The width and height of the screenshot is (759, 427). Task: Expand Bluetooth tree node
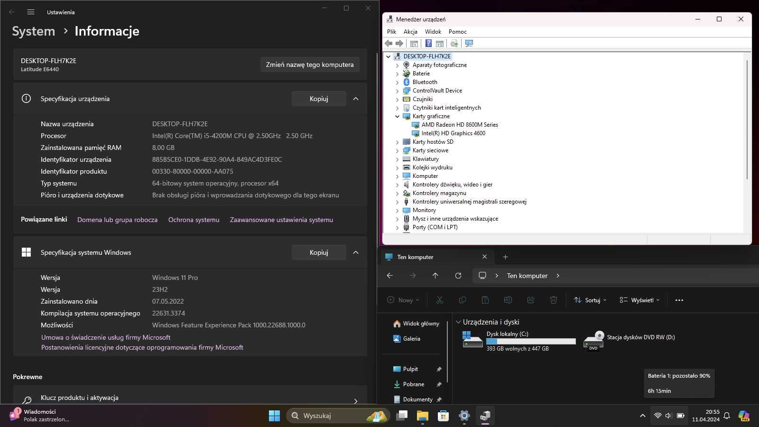[398, 82]
